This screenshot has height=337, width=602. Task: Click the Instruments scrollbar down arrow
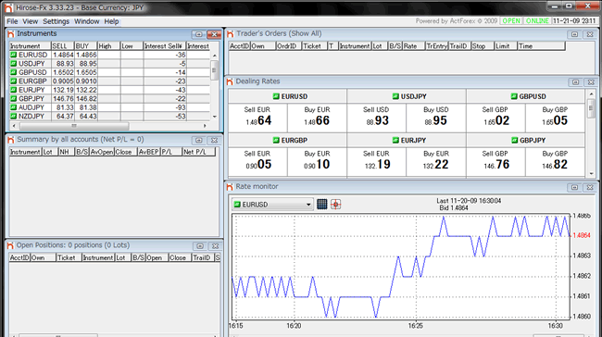tap(215, 117)
